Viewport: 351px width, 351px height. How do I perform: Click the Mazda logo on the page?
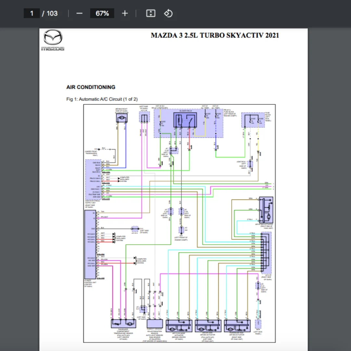coord(53,40)
